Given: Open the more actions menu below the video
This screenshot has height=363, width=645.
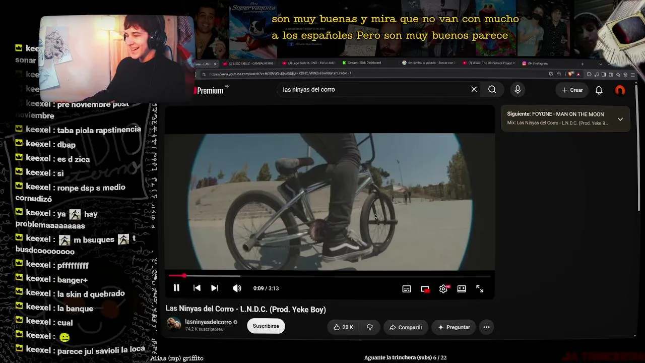Looking at the screenshot, I should [x=486, y=327].
